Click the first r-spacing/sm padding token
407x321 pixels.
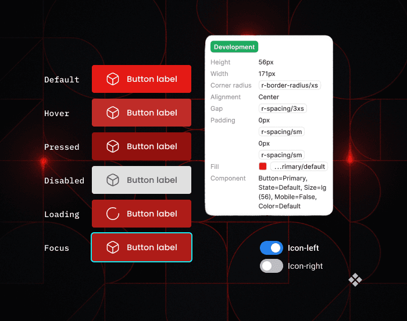coord(281,132)
